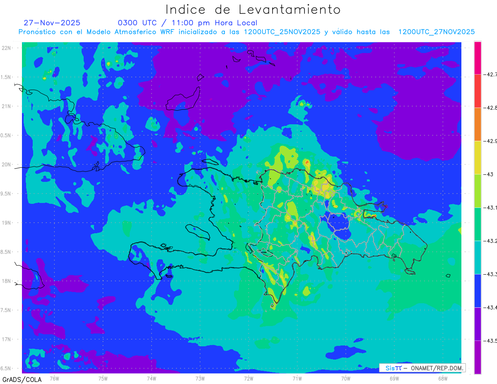Click the '19N' latitude label
This screenshot has width=497, height=384.
pos(7,222)
